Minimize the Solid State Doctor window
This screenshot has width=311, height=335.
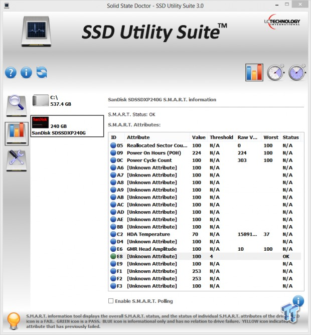(277, 5)
